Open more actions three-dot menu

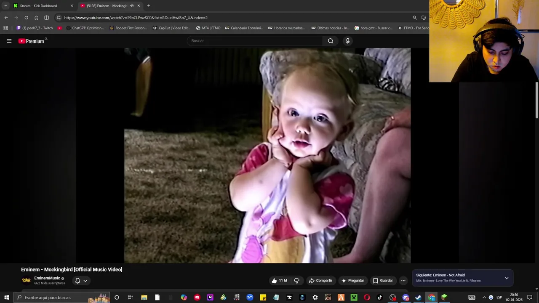click(x=403, y=281)
